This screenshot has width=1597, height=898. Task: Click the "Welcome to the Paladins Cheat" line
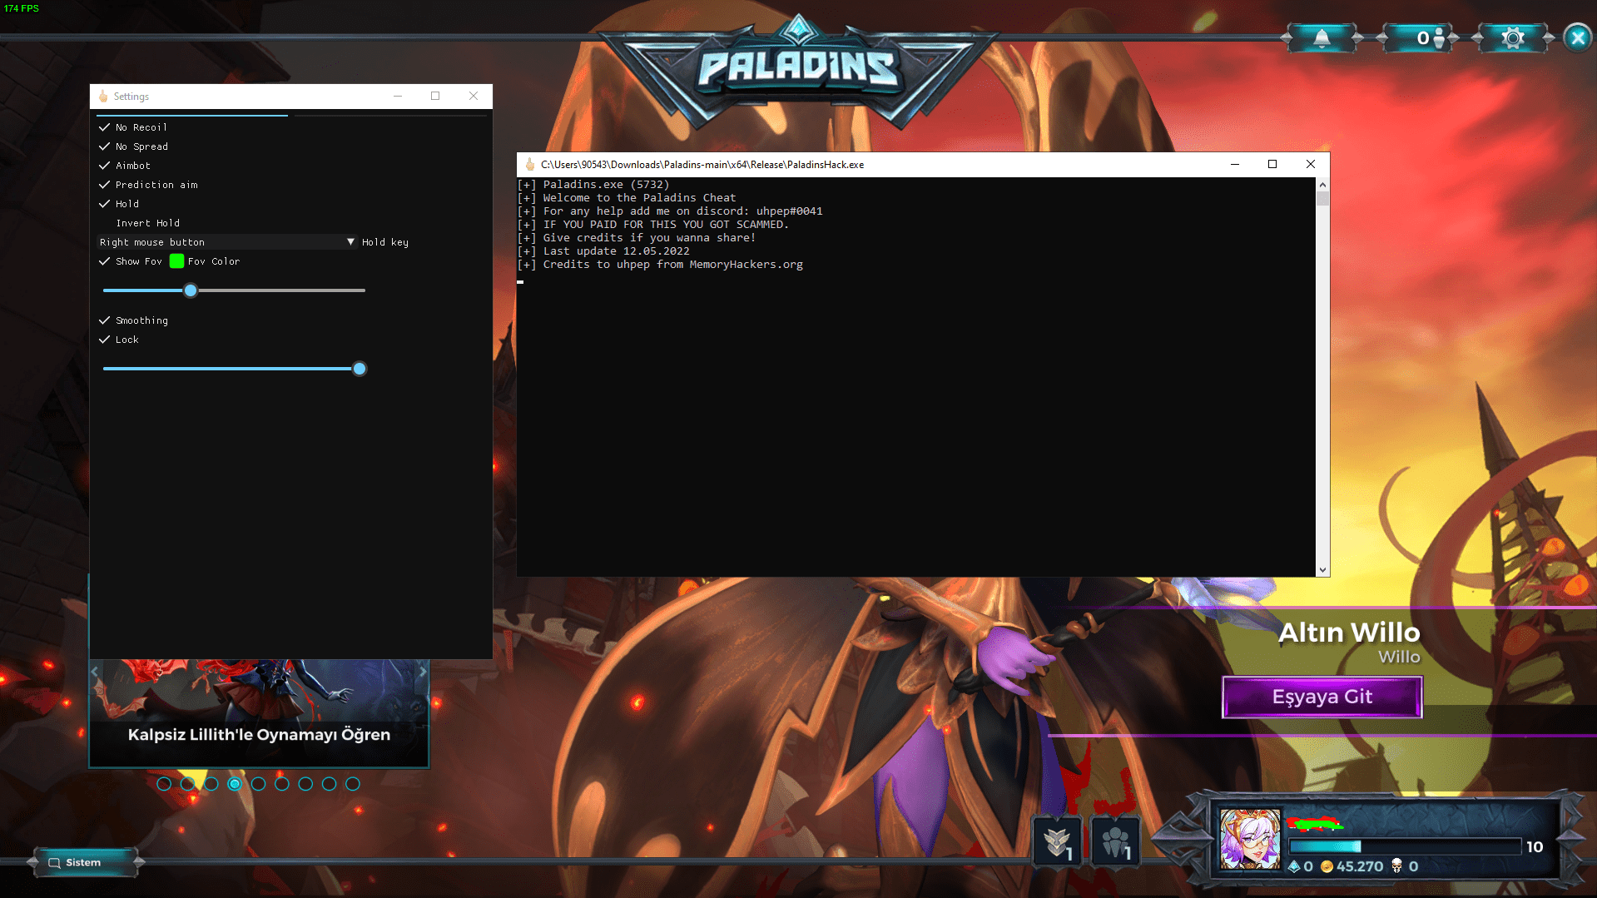pyautogui.click(x=639, y=198)
